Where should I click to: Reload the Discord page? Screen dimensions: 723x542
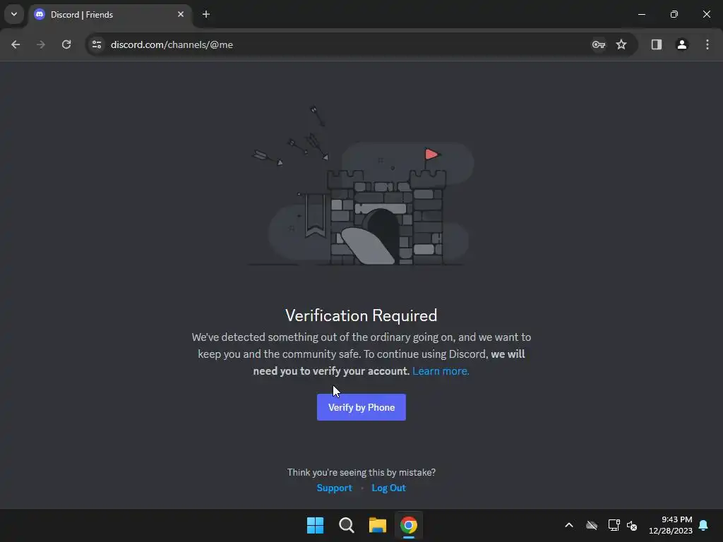[x=66, y=44]
